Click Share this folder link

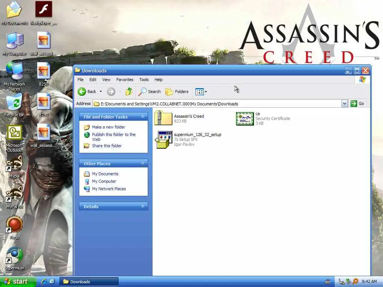pyautogui.click(x=107, y=146)
